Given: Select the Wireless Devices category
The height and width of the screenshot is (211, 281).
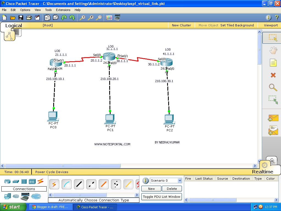Looking at the screenshot, I should (32, 181).
